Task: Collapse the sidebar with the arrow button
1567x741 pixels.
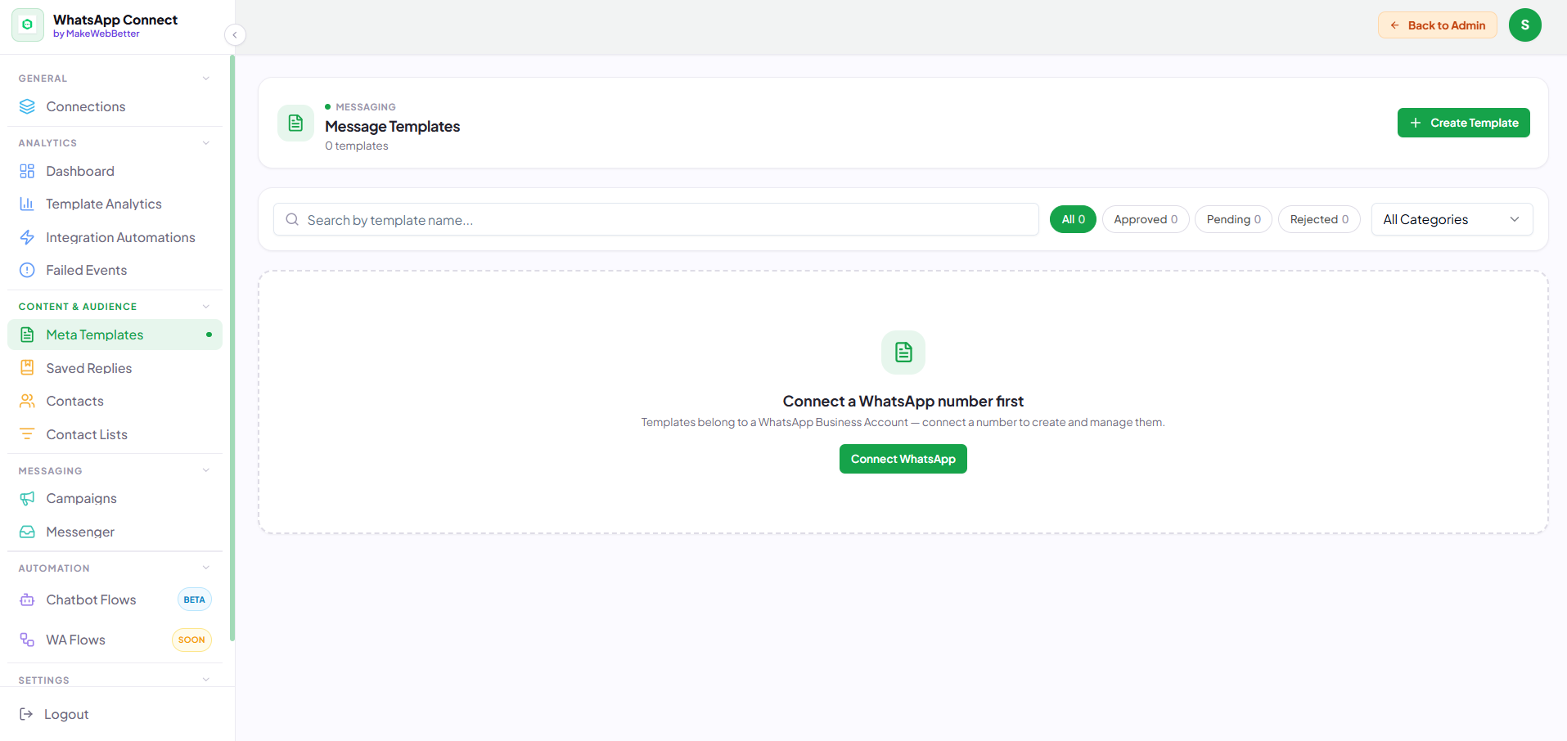Action: pos(235,34)
